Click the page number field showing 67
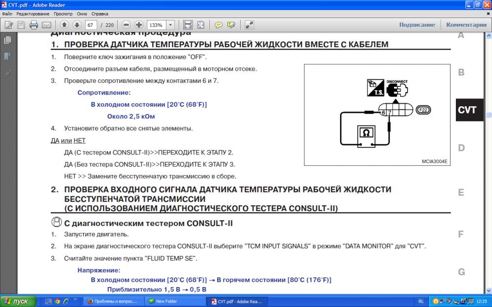Viewport: 492px width, 307px height. 91,25
